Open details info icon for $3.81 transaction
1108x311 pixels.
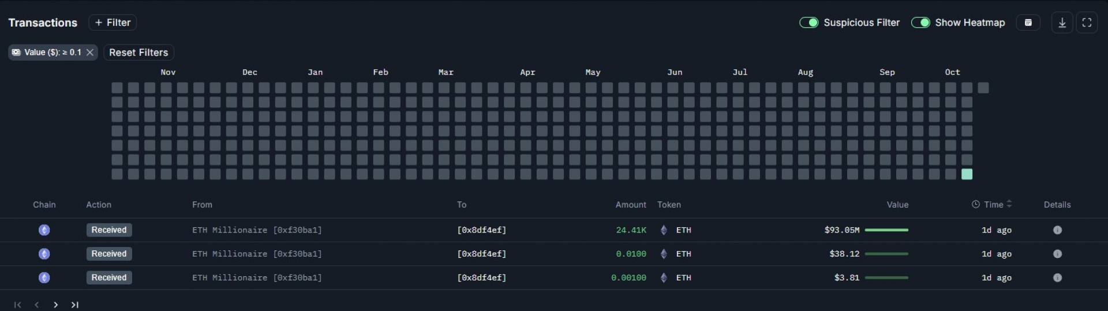pos(1057,278)
